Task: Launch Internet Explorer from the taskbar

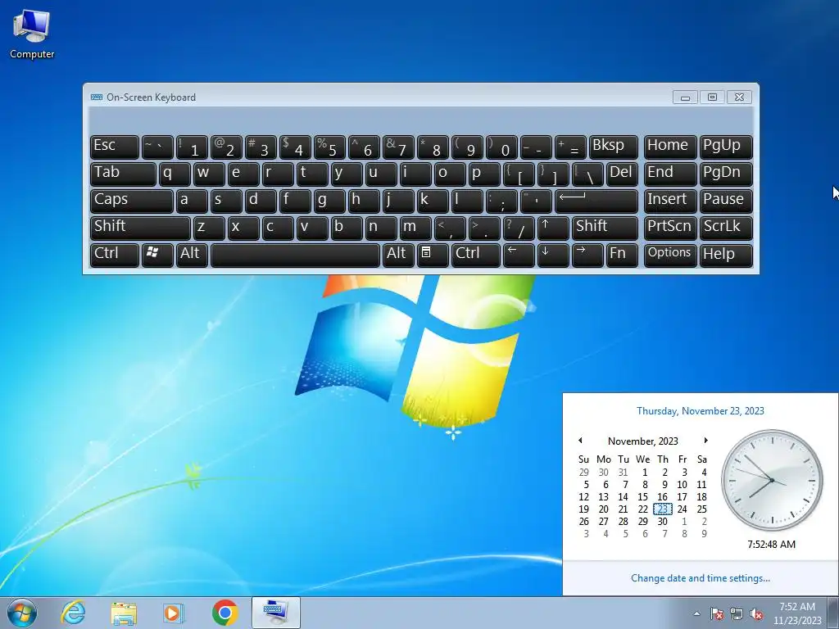Action: point(73,613)
